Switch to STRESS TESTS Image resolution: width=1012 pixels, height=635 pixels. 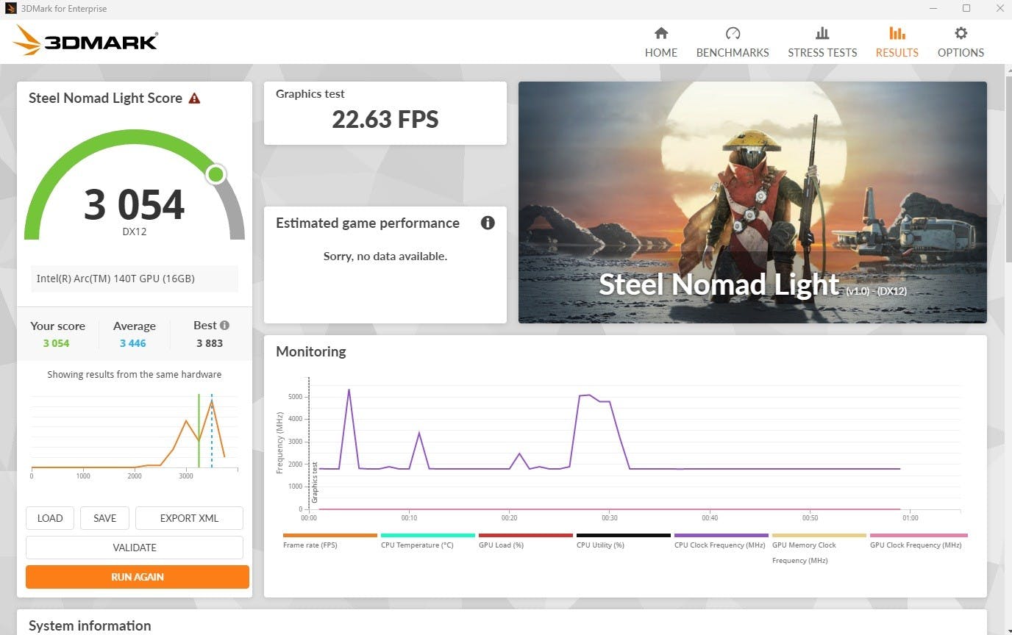pyautogui.click(x=822, y=43)
